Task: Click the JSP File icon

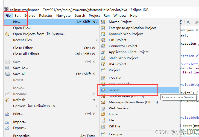Action: click(103, 126)
